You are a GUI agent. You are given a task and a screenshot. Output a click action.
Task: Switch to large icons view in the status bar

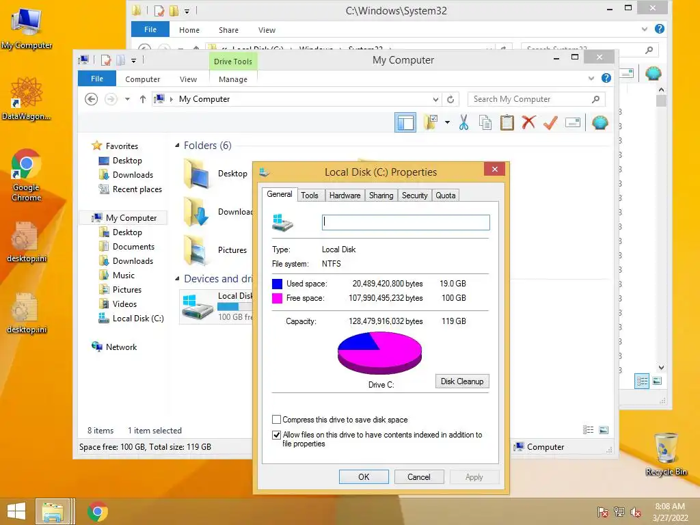[604, 430]
